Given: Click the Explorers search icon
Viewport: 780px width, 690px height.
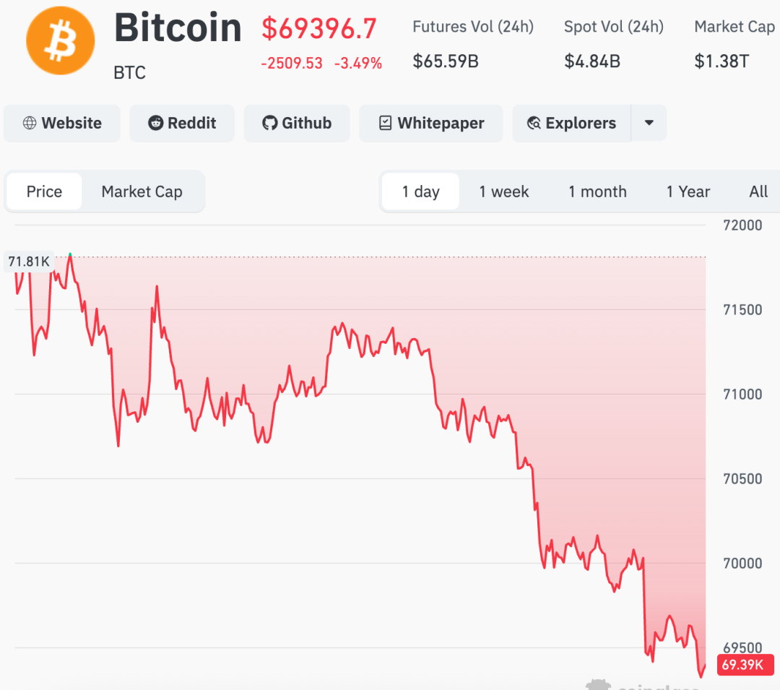Looking at the screenshot, I should coord(534,123).
